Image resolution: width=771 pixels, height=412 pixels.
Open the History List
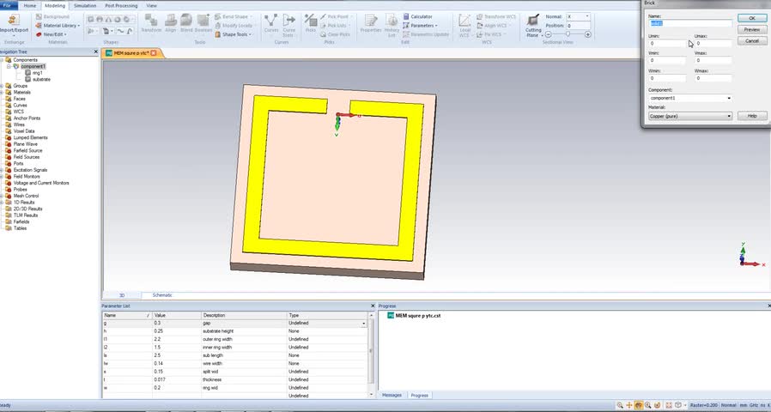[x=392, y=25]
